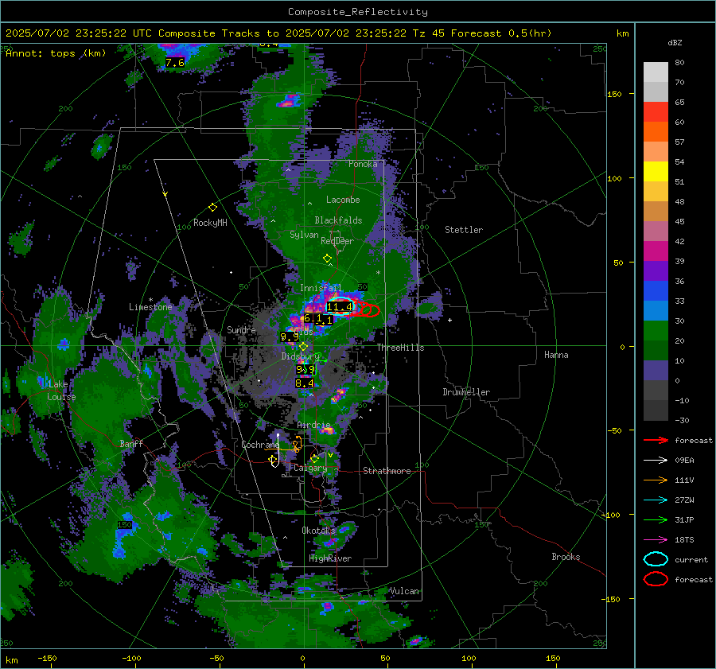
Task: Click the bright yellow dBZ scale swatch
Action: point(656,172)
